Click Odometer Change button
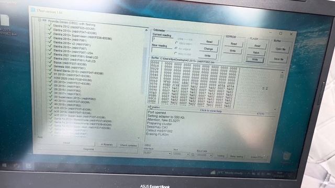This screenshot has height=188, width=335. pos(208,49)
